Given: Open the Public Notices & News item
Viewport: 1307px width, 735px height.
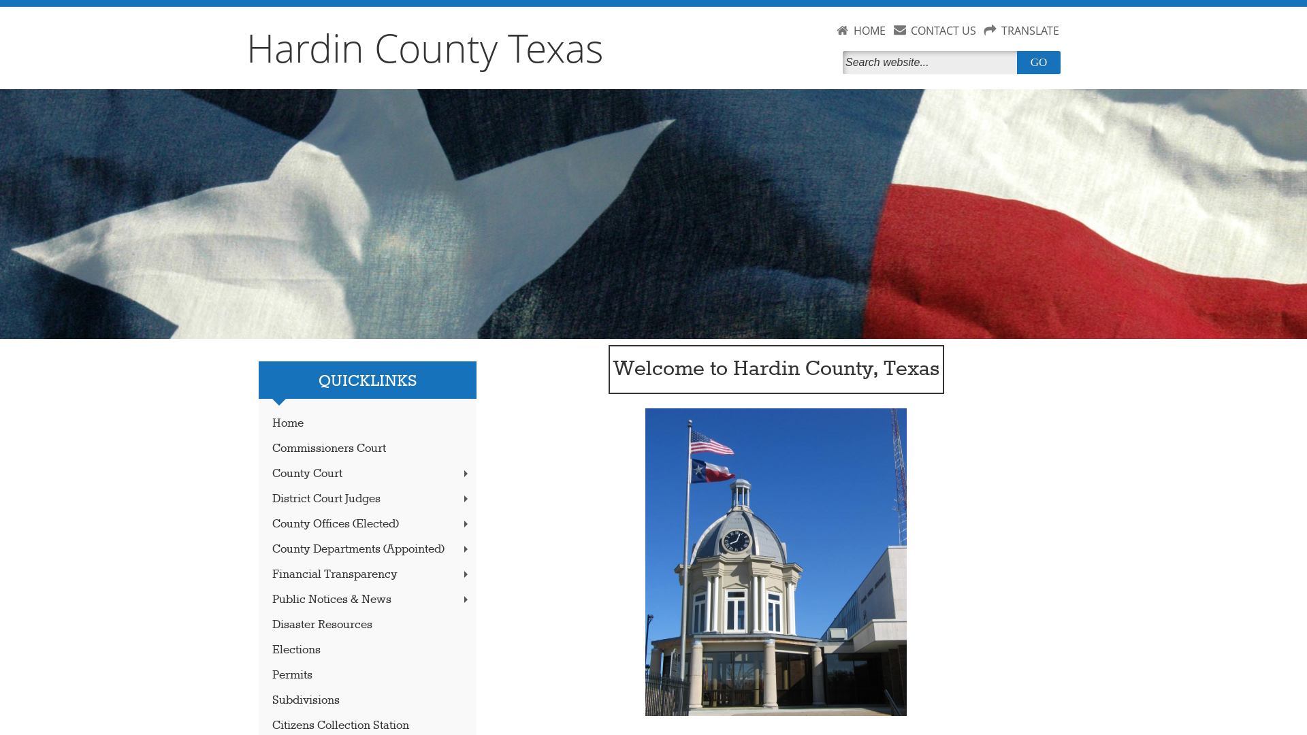Looking at the screenshot, I should coord(332,600).
